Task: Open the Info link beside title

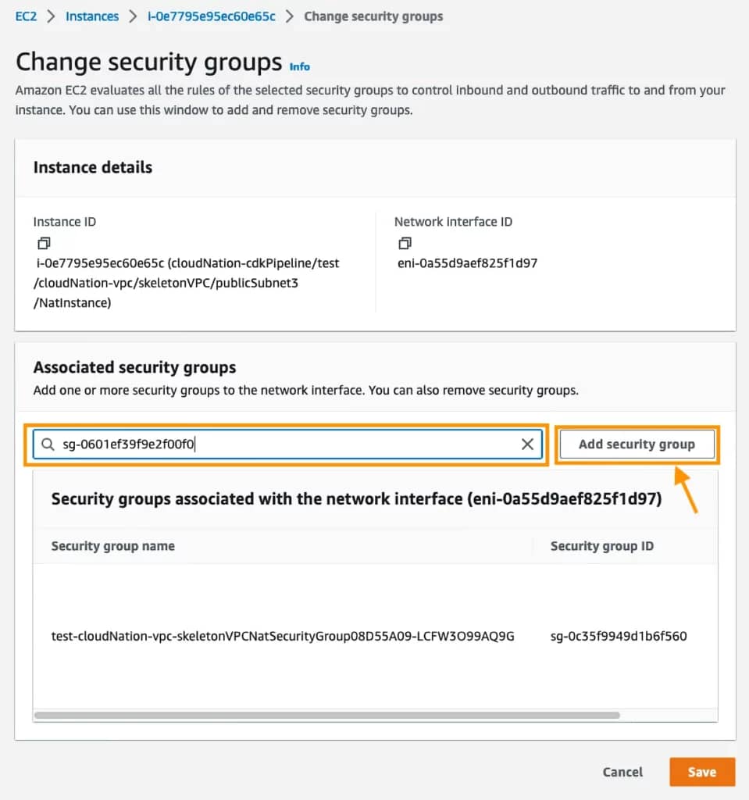Action: 300,66
